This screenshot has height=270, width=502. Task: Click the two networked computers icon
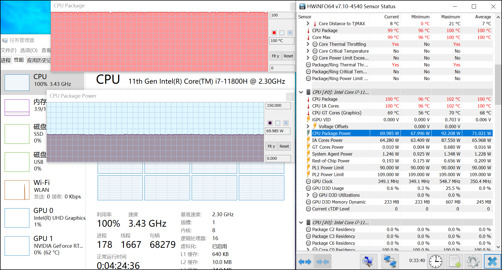[x=390, y=261]
